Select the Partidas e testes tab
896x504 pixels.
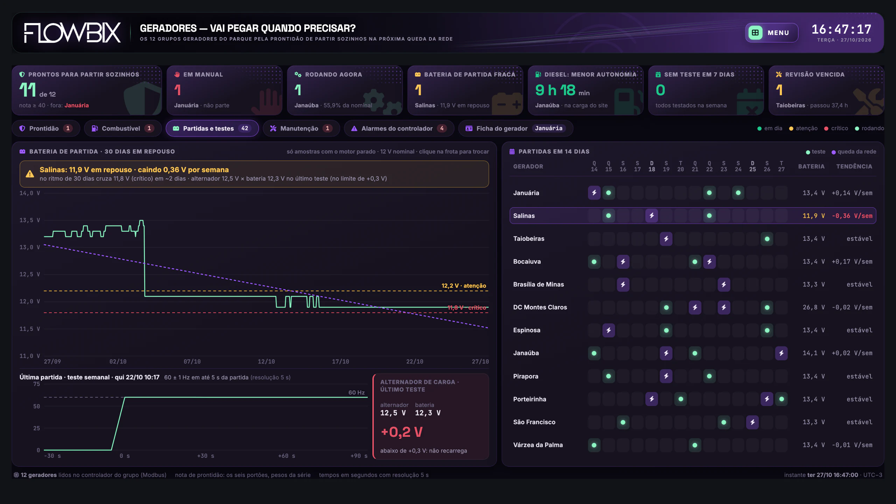click(x=212, y=128)
